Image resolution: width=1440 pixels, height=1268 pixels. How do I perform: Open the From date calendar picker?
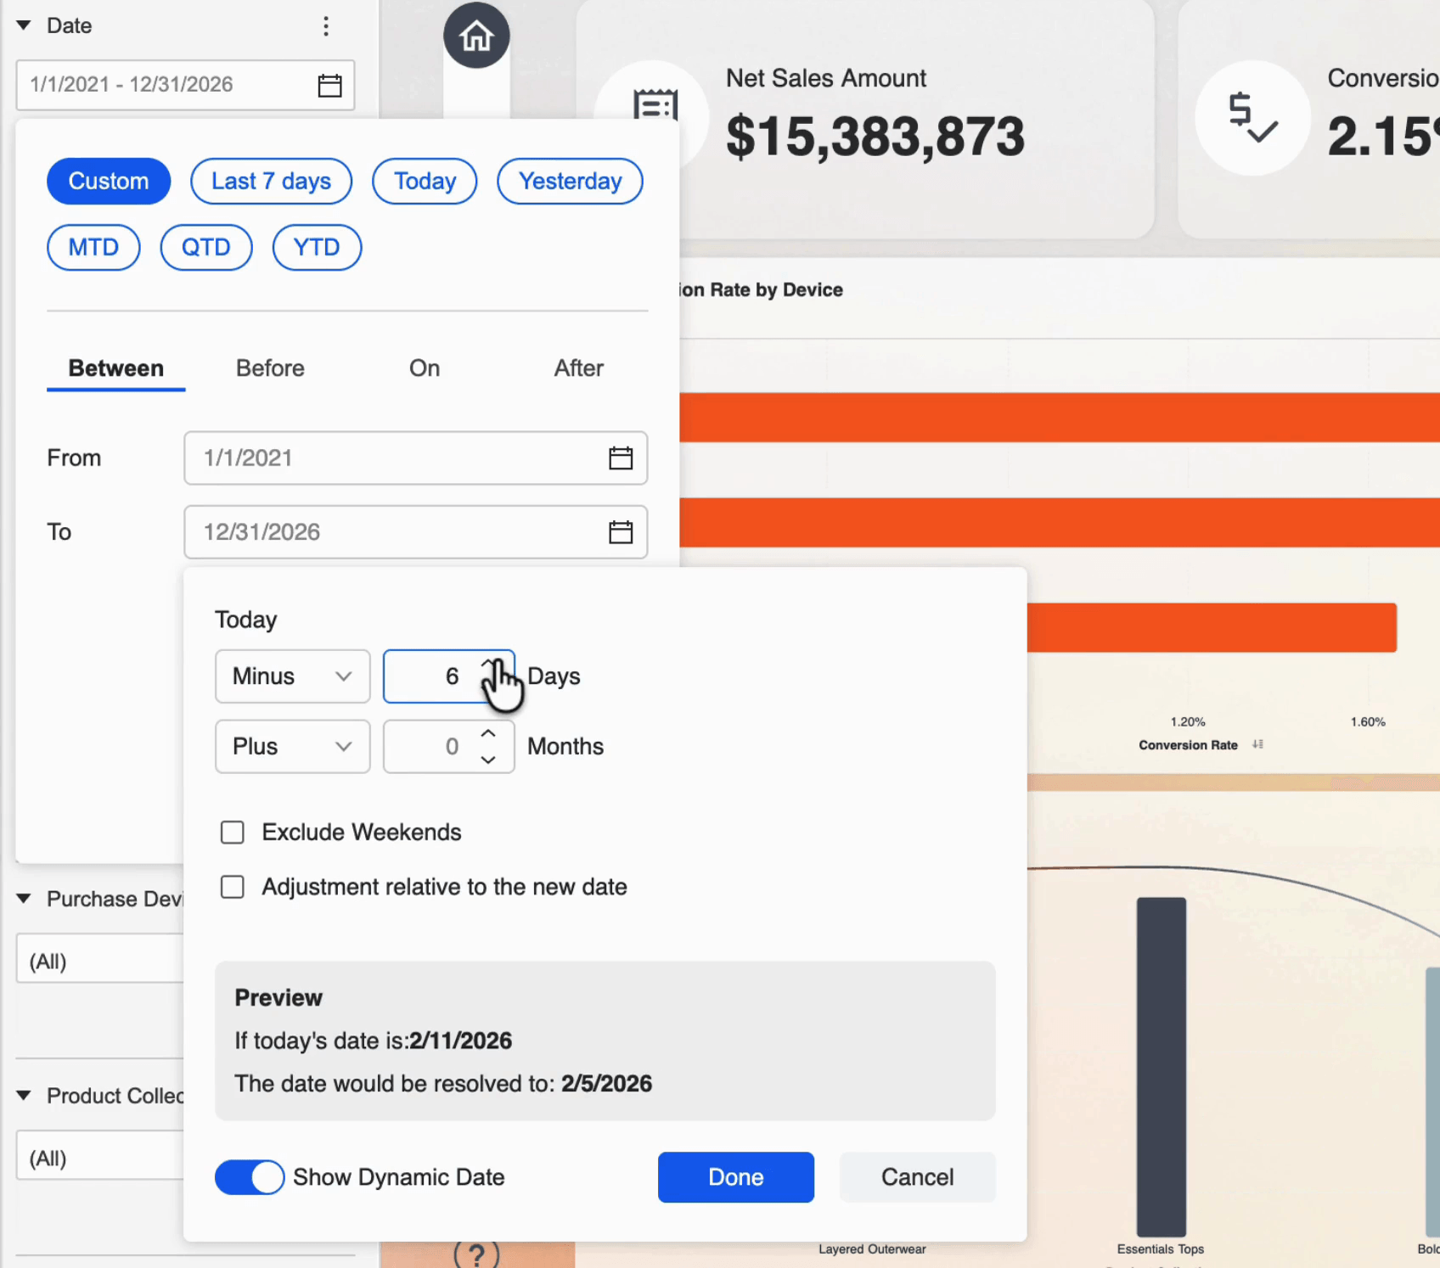pos(620,458)
